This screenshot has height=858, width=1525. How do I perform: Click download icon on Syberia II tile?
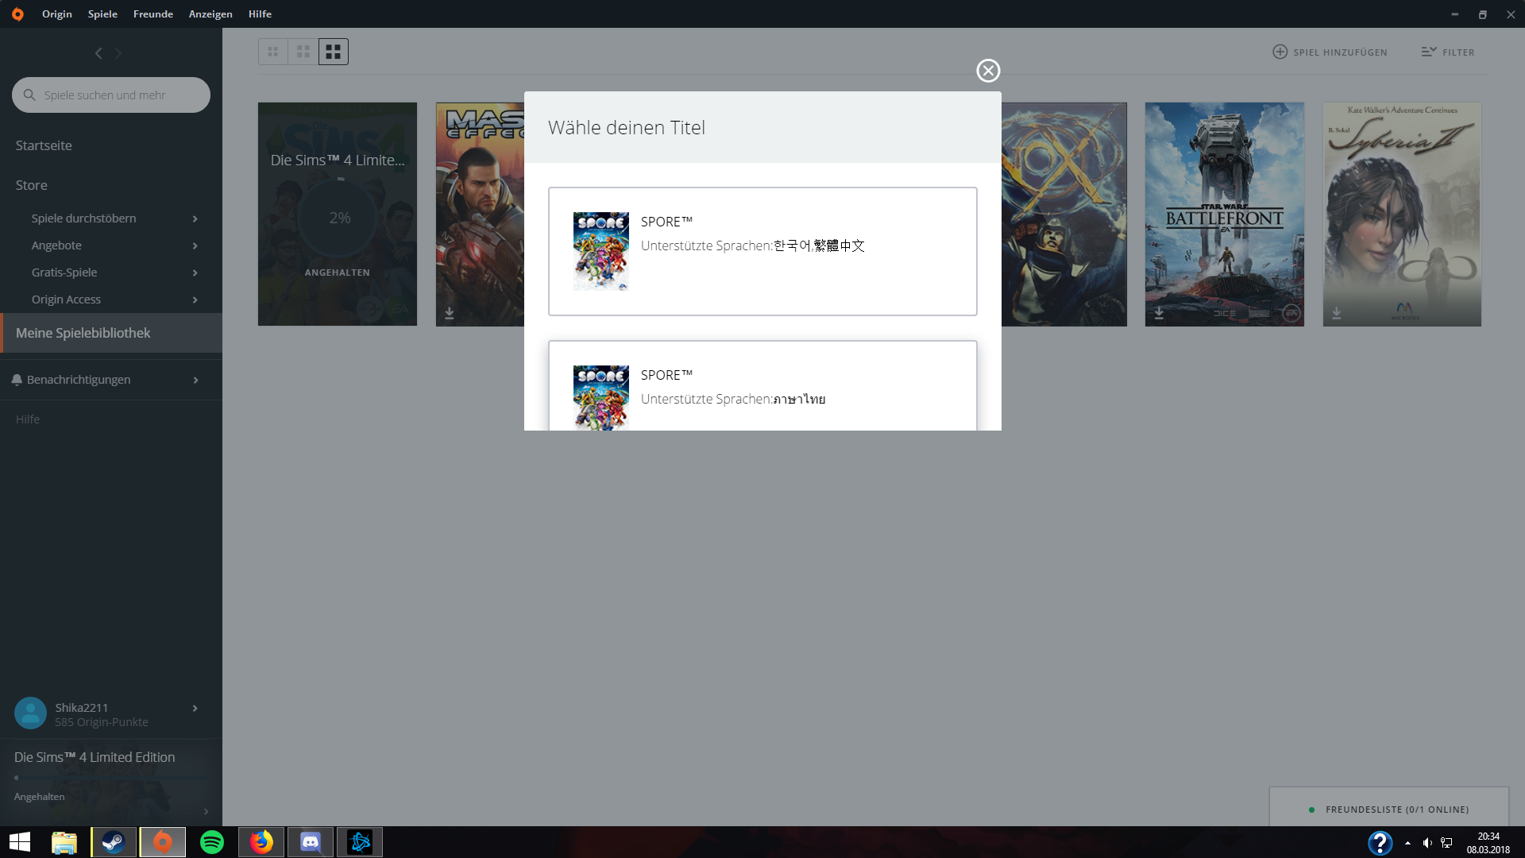tap(1337, 313)
